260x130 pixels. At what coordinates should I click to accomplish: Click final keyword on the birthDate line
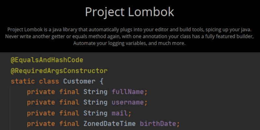(69, 124)
